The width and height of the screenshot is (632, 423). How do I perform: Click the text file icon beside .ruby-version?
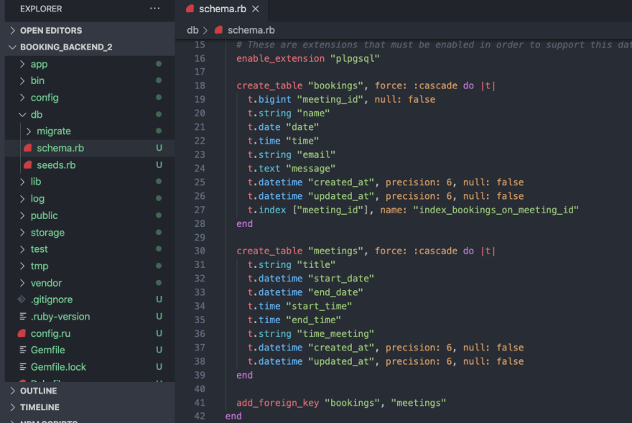[22, 317]
